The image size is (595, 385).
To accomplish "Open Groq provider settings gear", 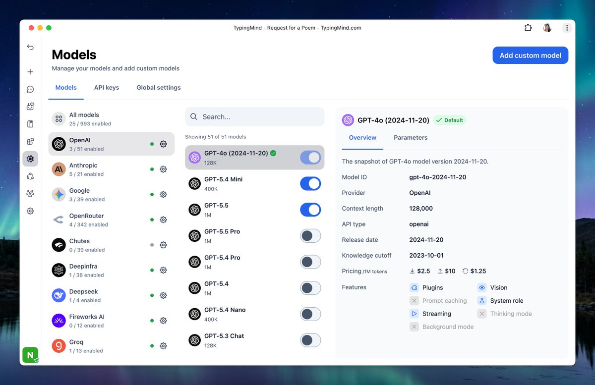I will [163, 346].
